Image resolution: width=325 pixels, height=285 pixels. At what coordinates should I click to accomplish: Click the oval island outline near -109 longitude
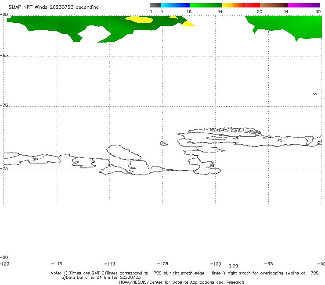124,153
